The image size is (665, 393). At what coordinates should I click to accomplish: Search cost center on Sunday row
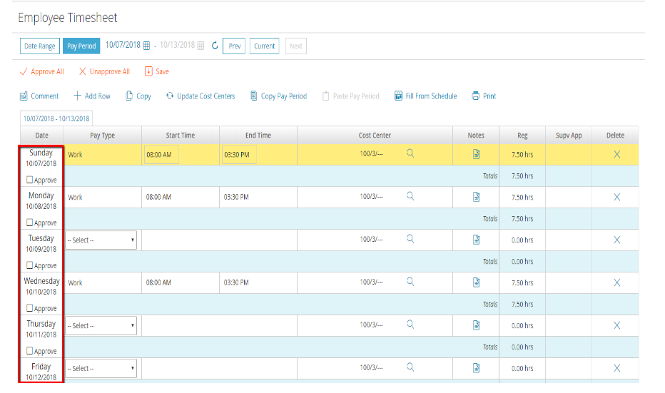(x=410, y=153)
